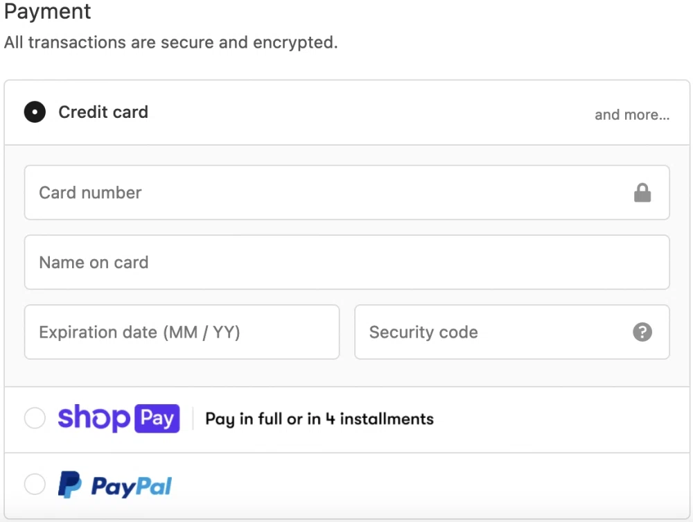Click the 'and more...' text
This screenshot has height=522, width=693.
pos(632,115)
